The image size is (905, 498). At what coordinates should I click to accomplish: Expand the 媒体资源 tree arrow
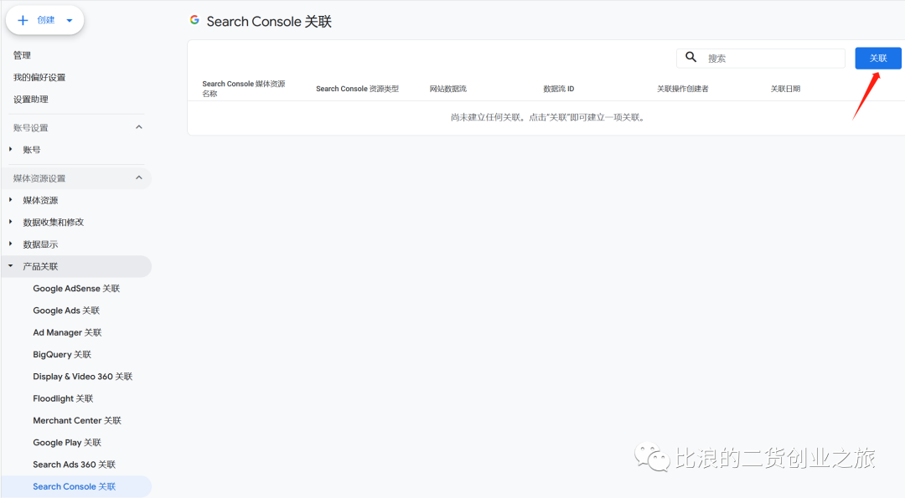(x=10, y=200)
